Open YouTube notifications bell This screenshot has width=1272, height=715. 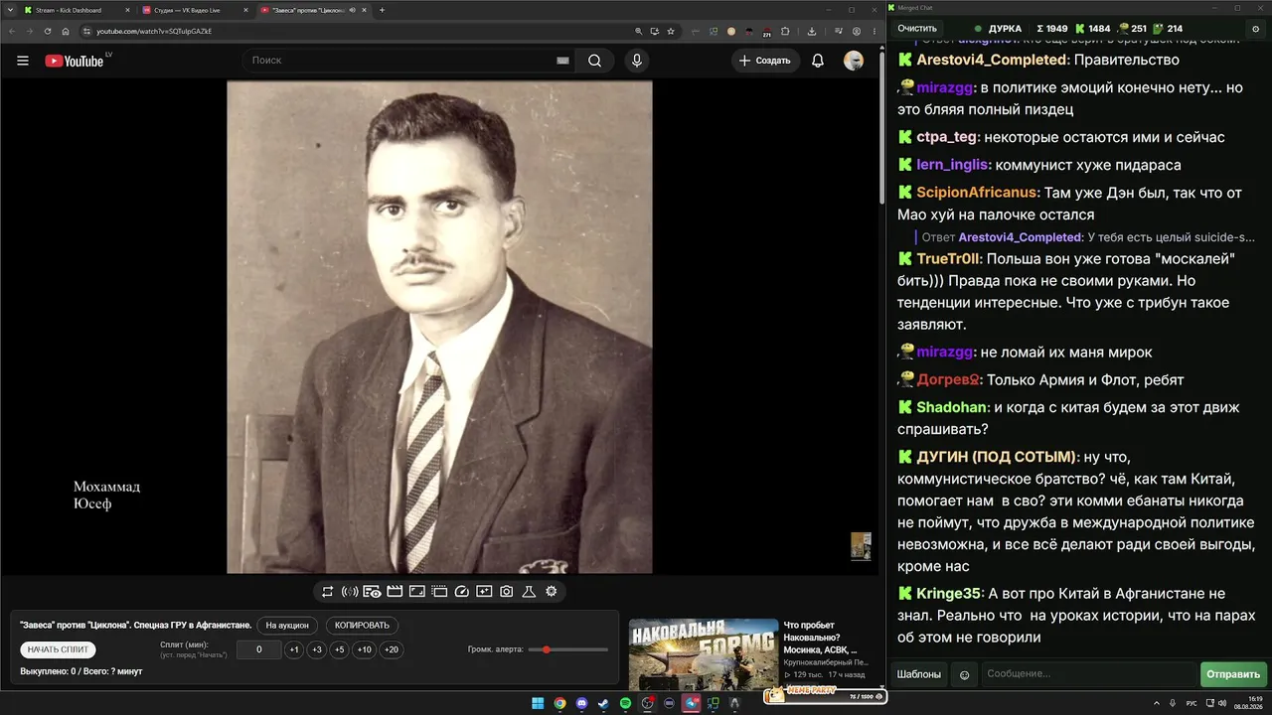(x=818, y=61)
